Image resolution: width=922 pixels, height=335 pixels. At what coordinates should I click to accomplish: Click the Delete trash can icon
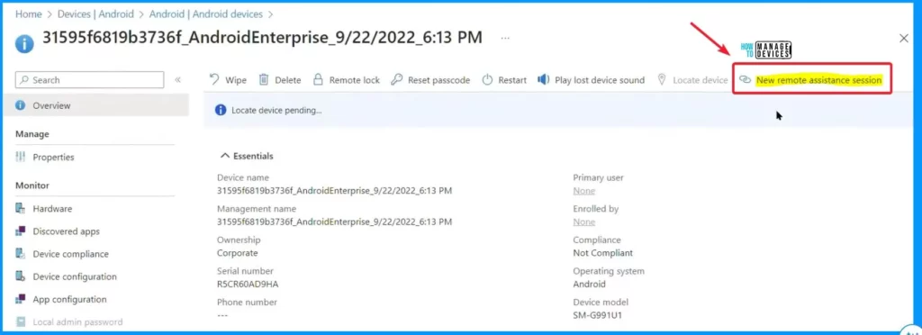(264, 79)
